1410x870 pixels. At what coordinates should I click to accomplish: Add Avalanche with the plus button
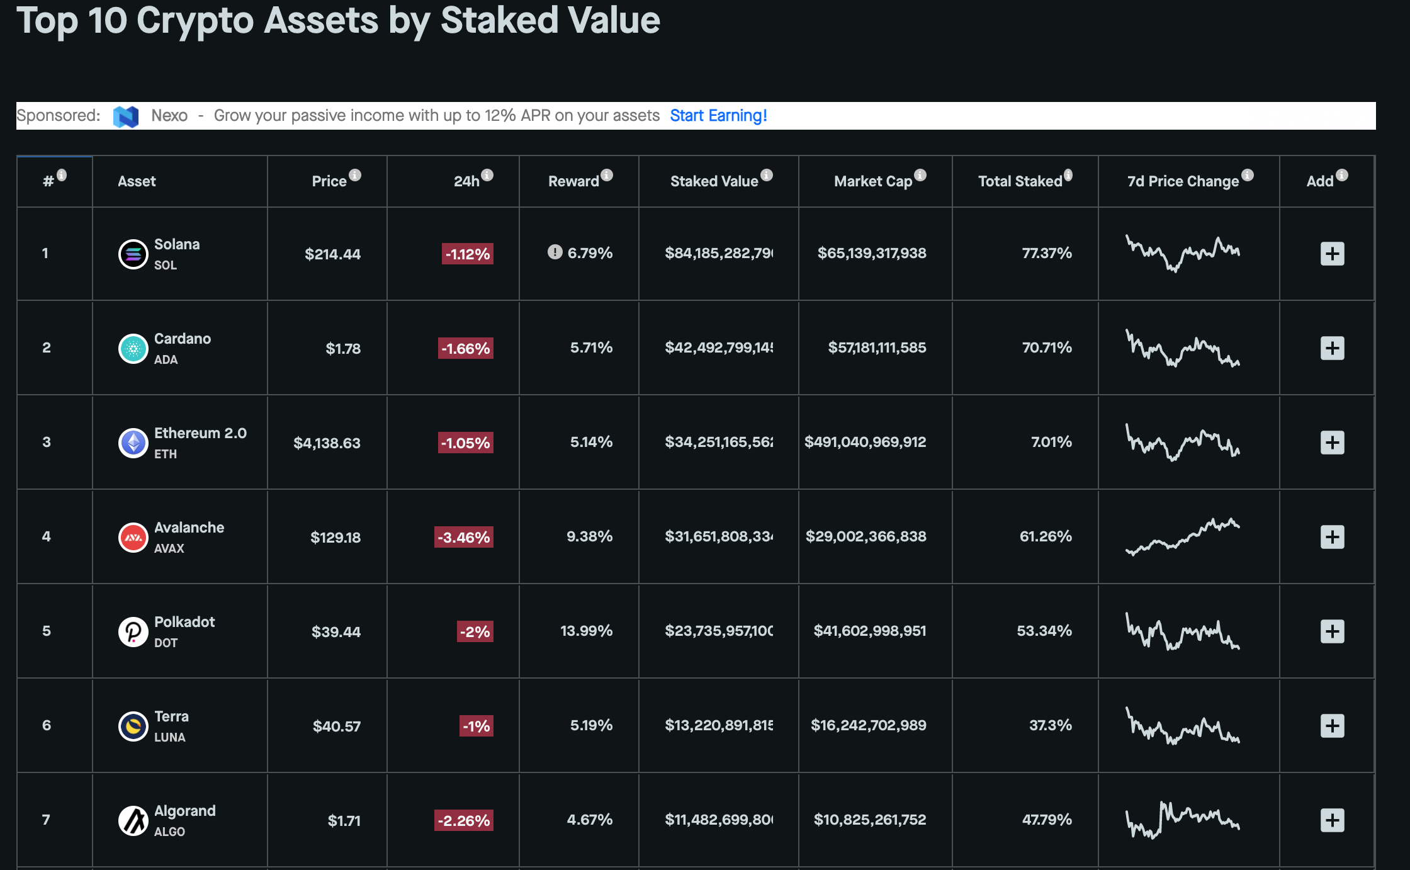point(1332,537)
